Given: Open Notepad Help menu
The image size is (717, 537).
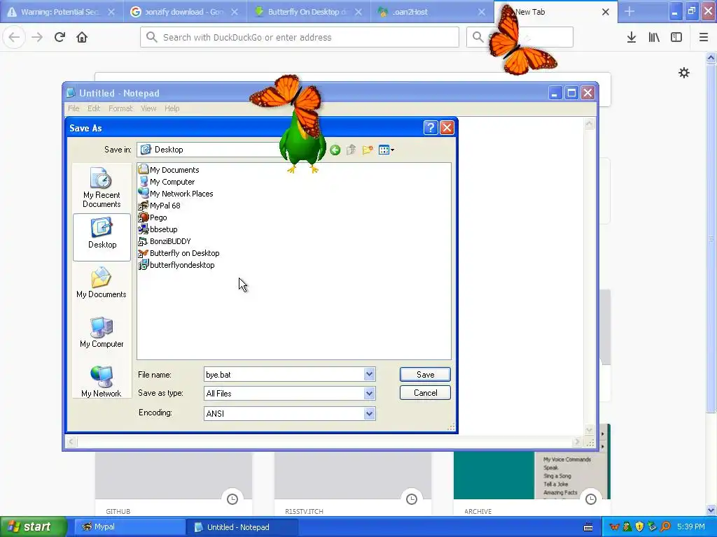Looking at the screenshot, I should point(172,108).
